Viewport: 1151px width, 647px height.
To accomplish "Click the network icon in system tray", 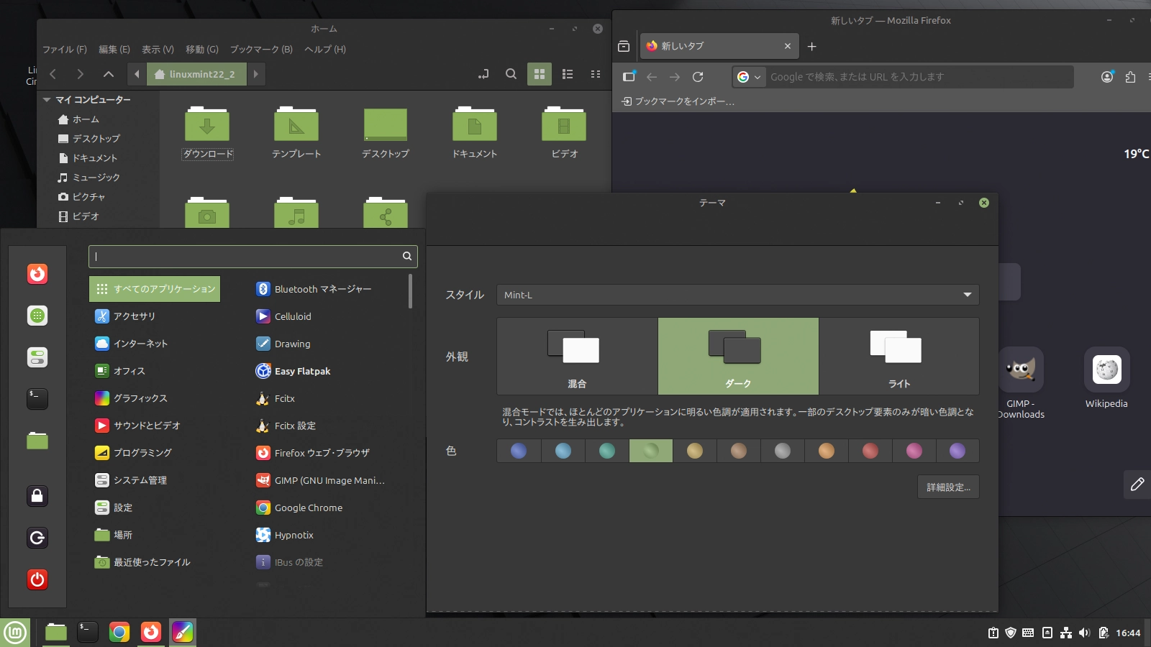I will tap(1066, 633).
